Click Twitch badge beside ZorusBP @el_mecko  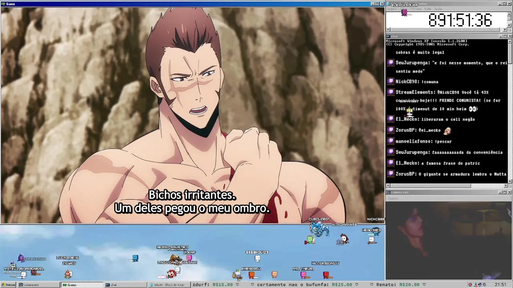391,130
